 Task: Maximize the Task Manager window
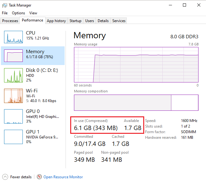184,5
